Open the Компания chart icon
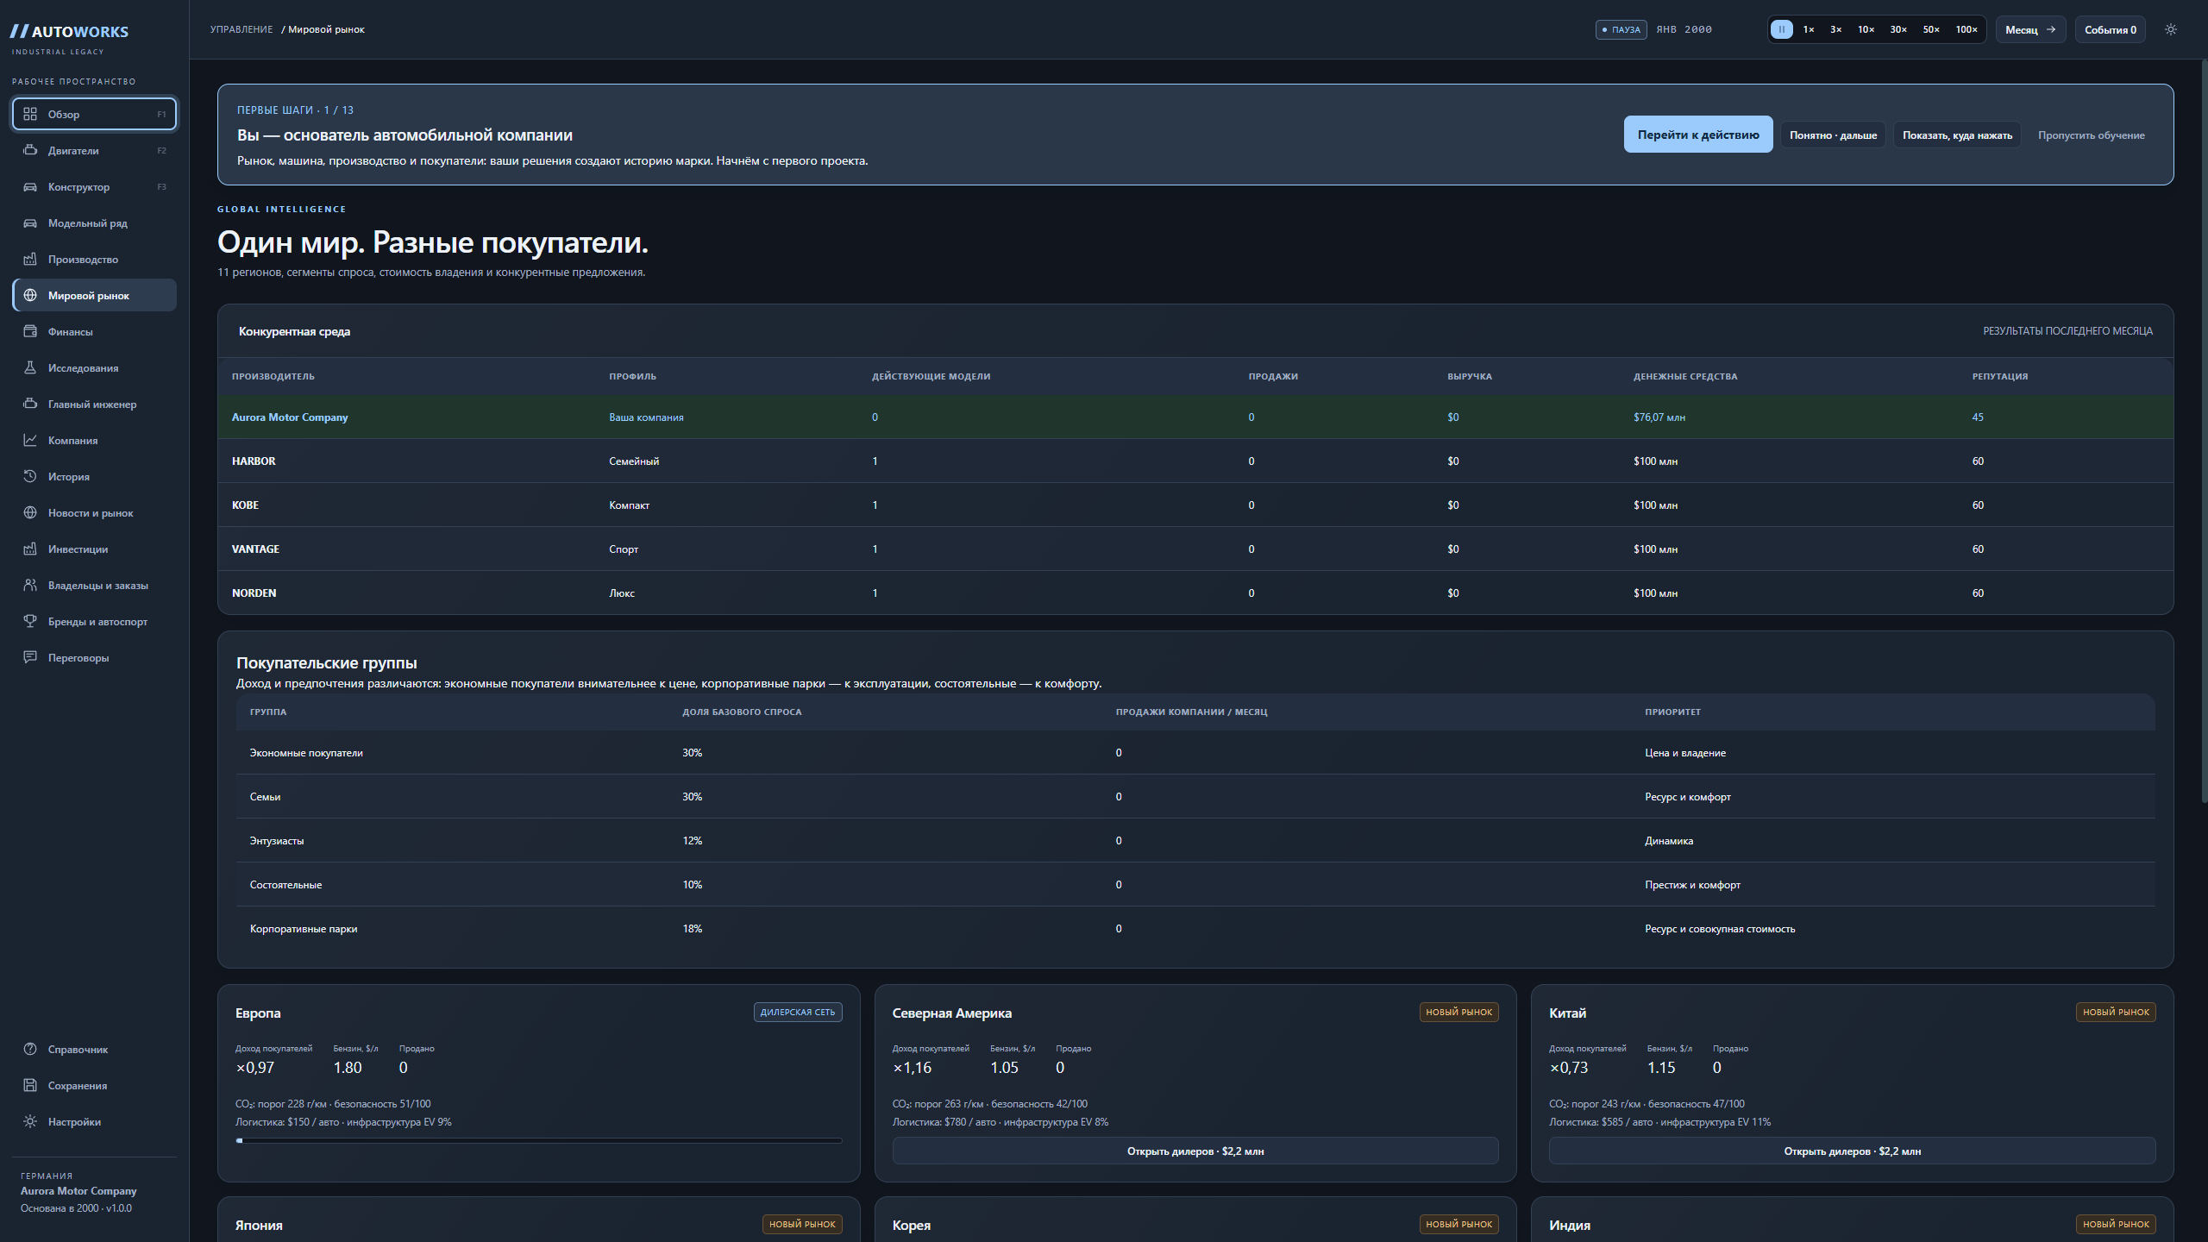2208x1242 pixels. pos(30,440)
